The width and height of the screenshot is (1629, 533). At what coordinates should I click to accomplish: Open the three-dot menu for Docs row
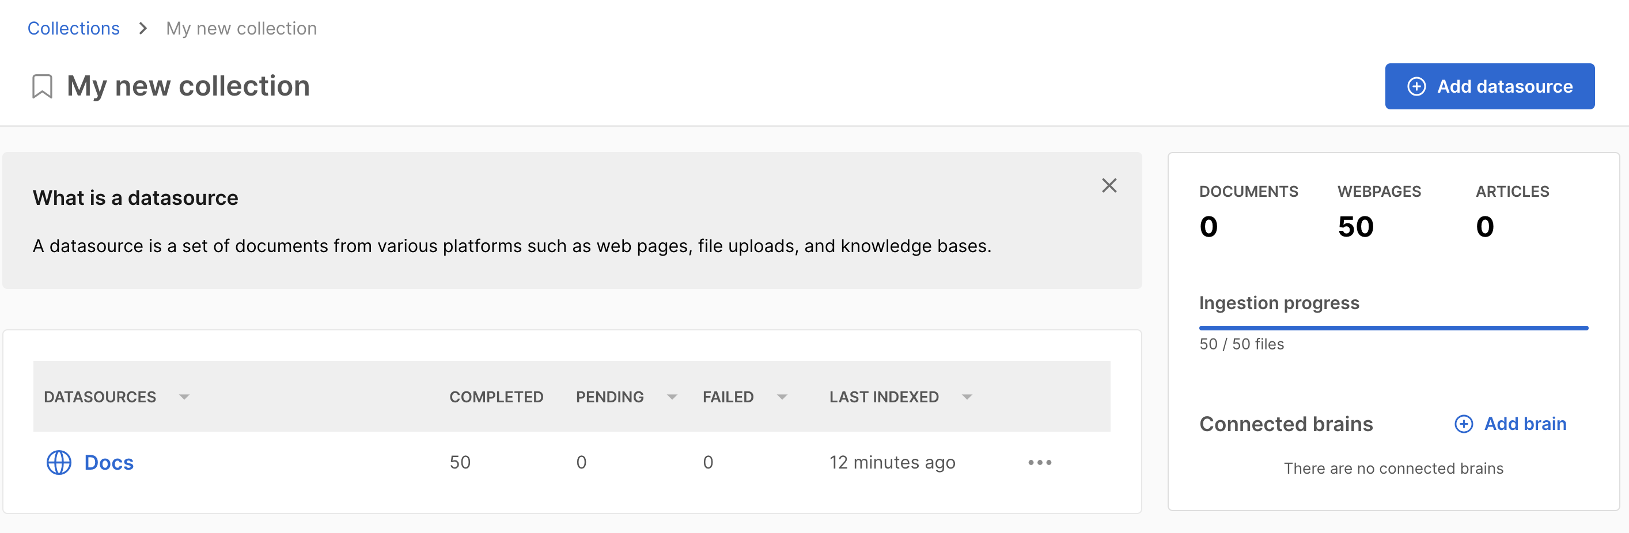pos(1040,462)
